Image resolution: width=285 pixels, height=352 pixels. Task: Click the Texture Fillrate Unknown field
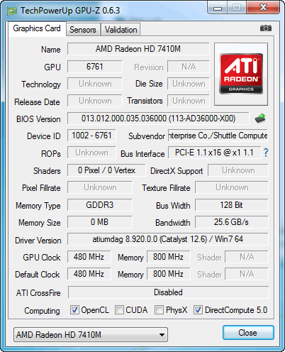point(232,187)
